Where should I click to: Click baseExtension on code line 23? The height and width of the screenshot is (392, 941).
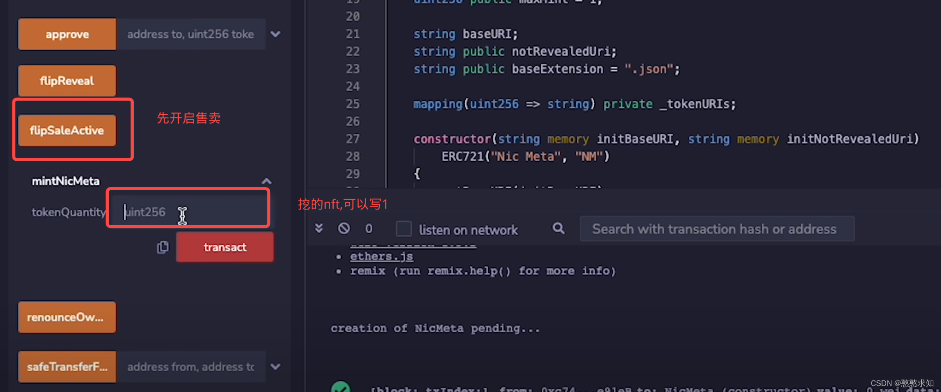(x=557, y=69)
